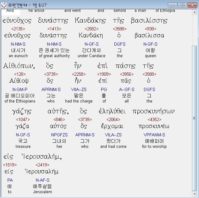
Task: Click the scrollbar down arrow
Action: pos(194,194)
